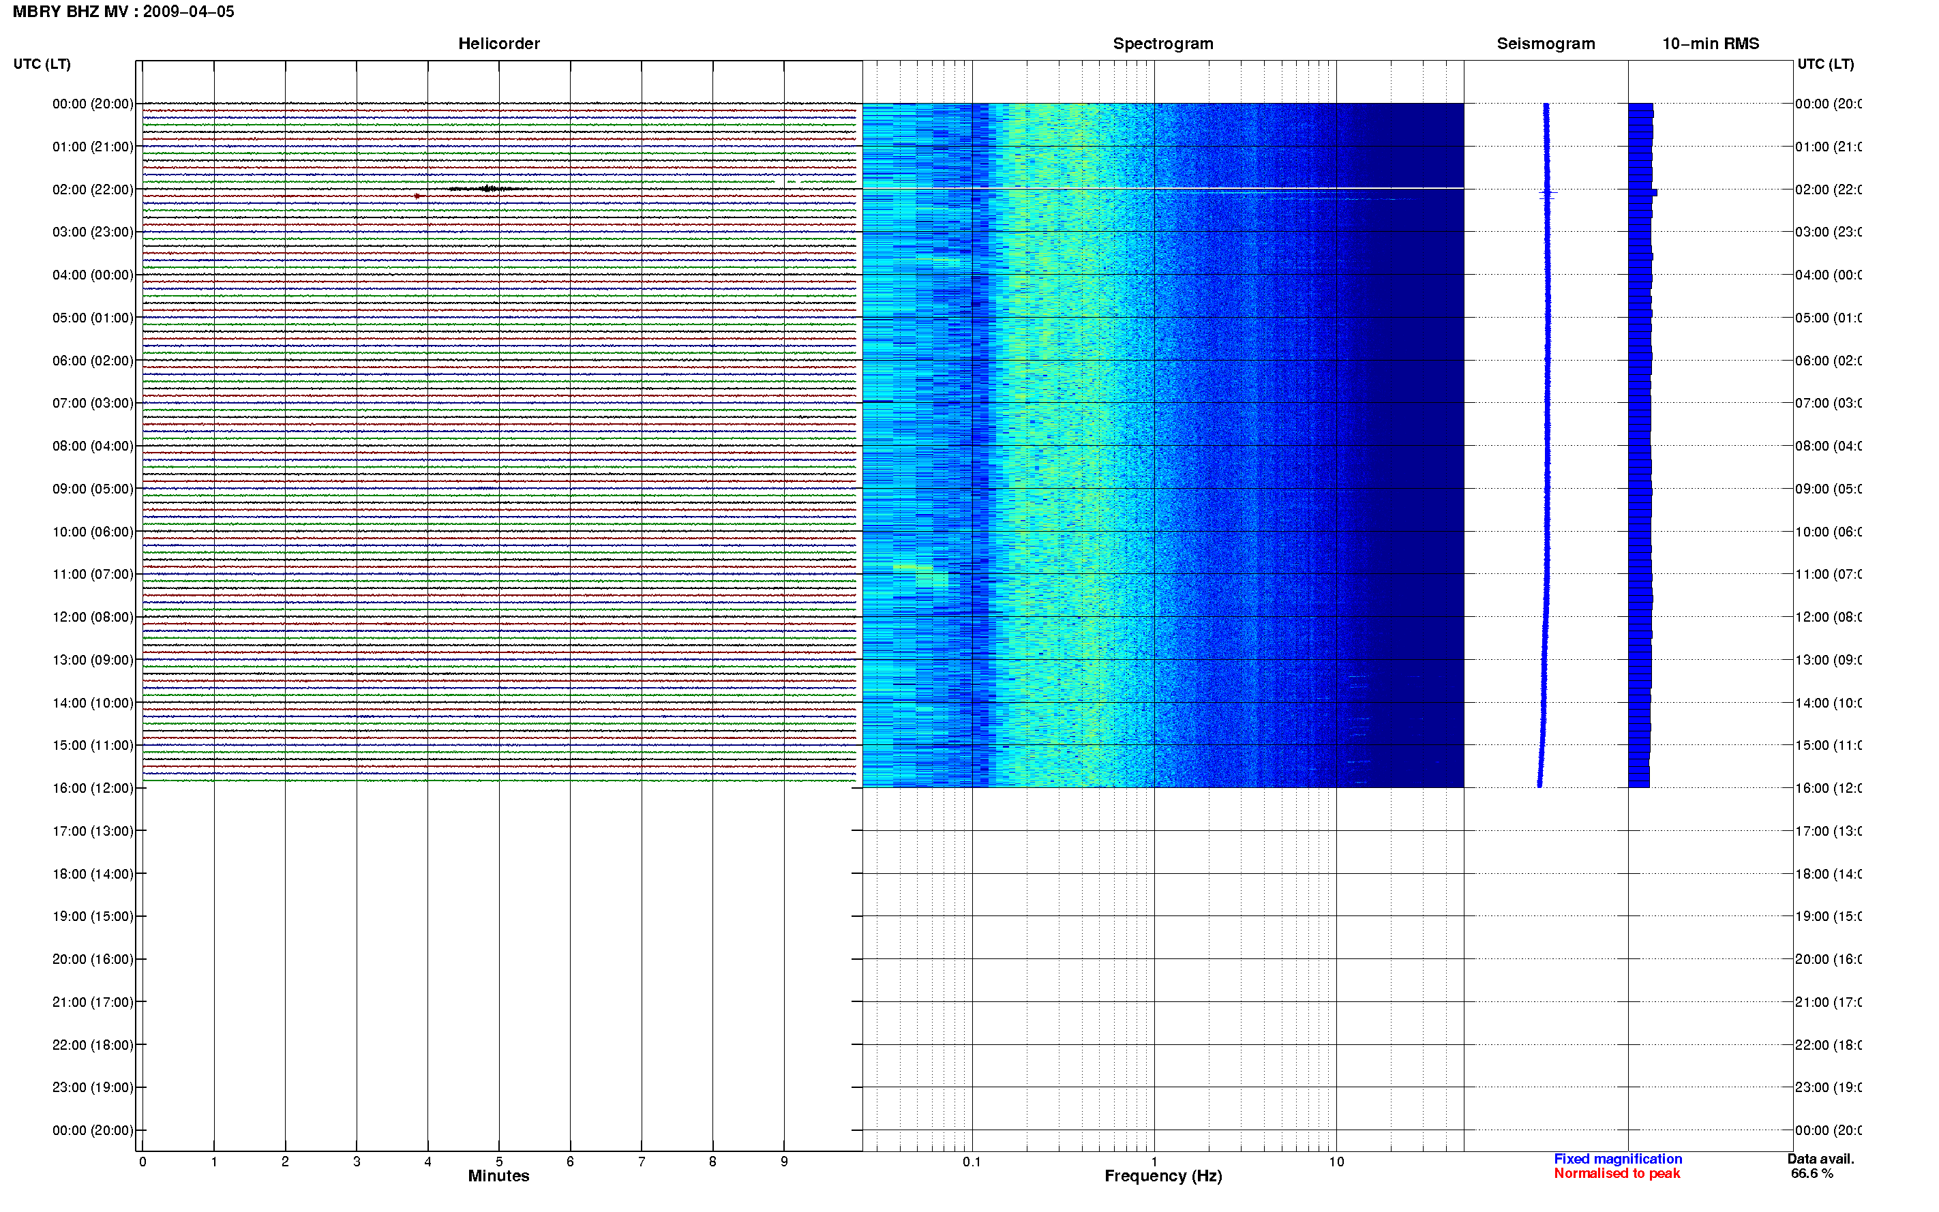Click the blue "Fixed magnification" legend text
This screenshot has height=1212, width=1939.
1618,1159
